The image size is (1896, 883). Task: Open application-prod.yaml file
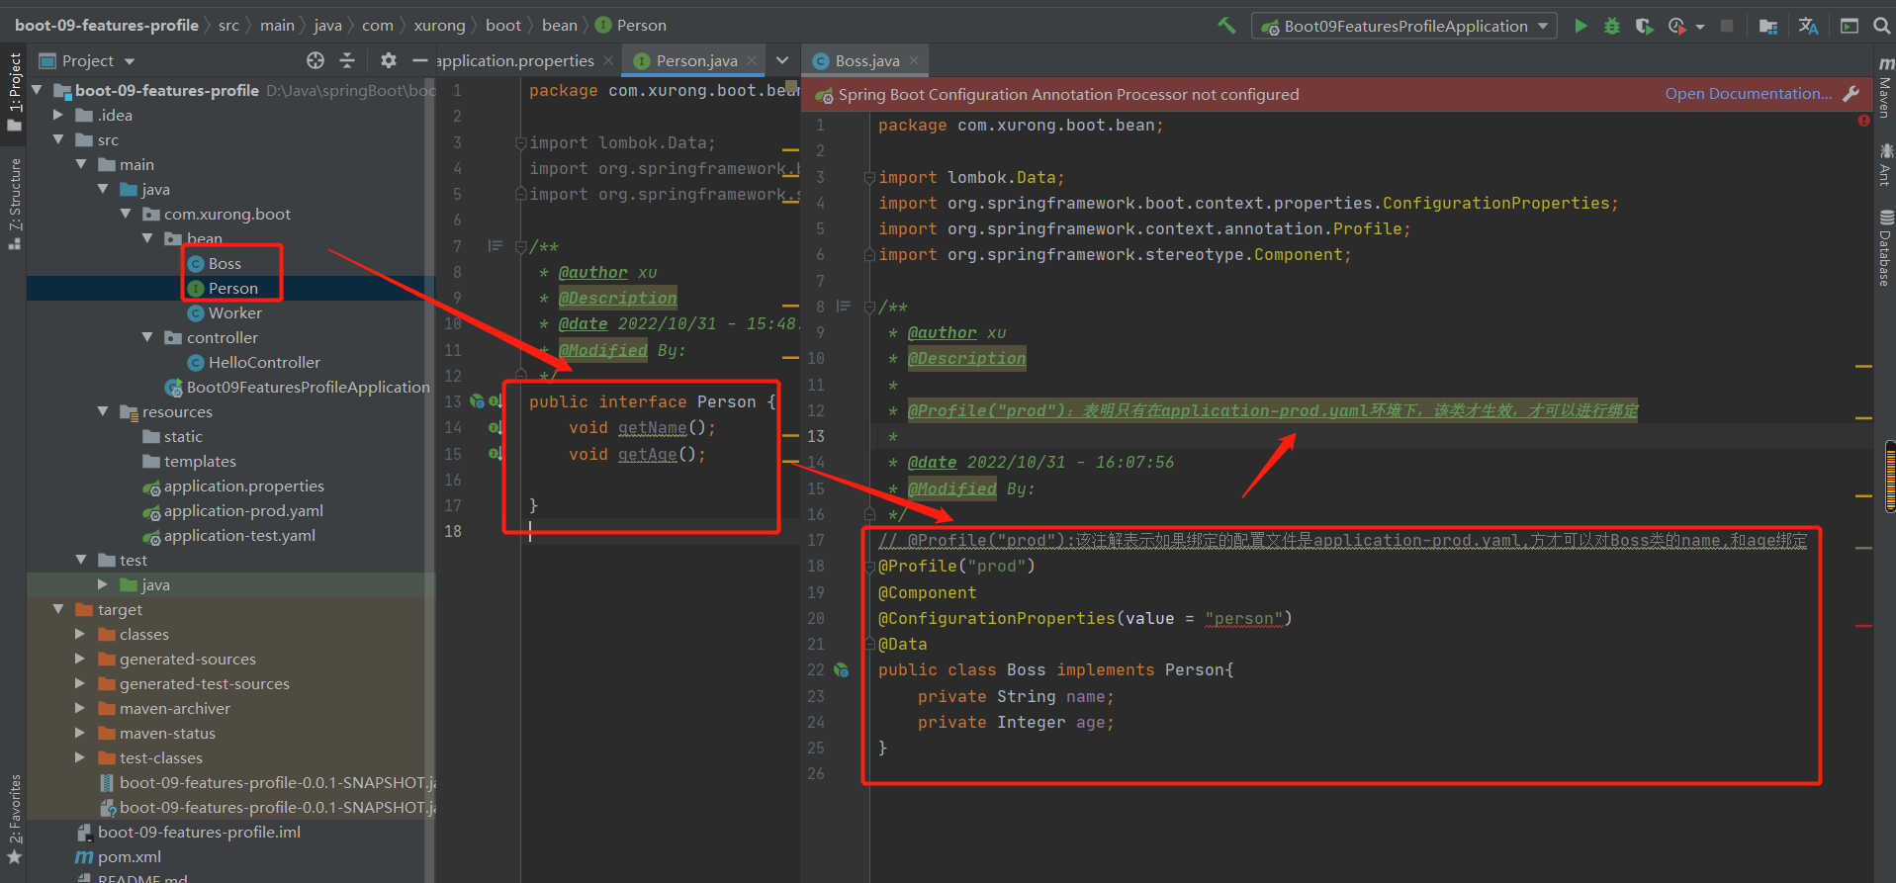243,510
